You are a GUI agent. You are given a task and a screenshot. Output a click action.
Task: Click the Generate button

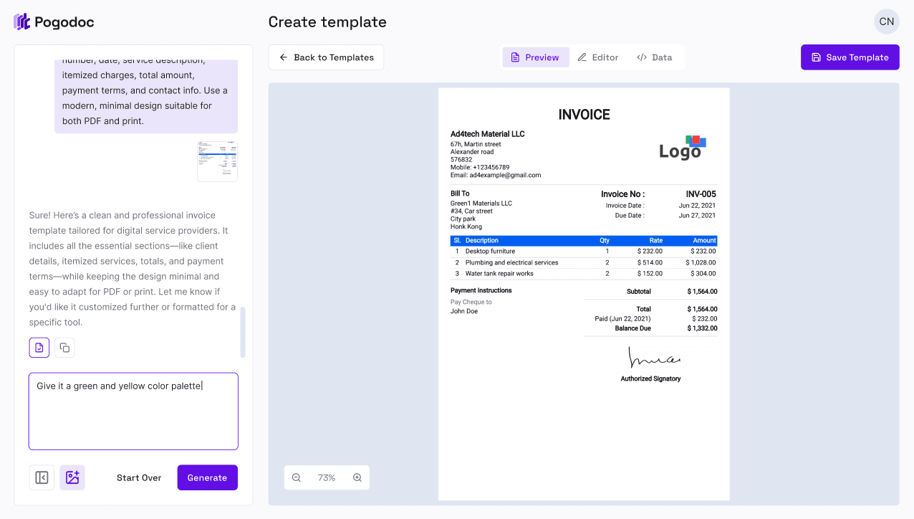click(x=207, y=477)
